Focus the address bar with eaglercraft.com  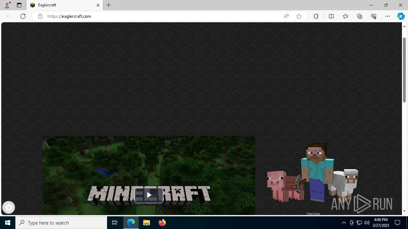coord(163,16)
